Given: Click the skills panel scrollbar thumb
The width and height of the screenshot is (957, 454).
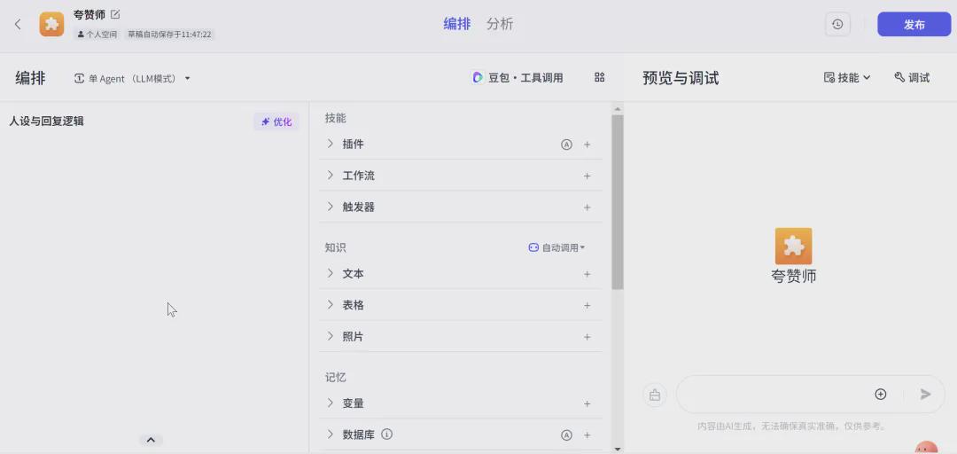Looking at the screenshot, I should pos(618,201).
